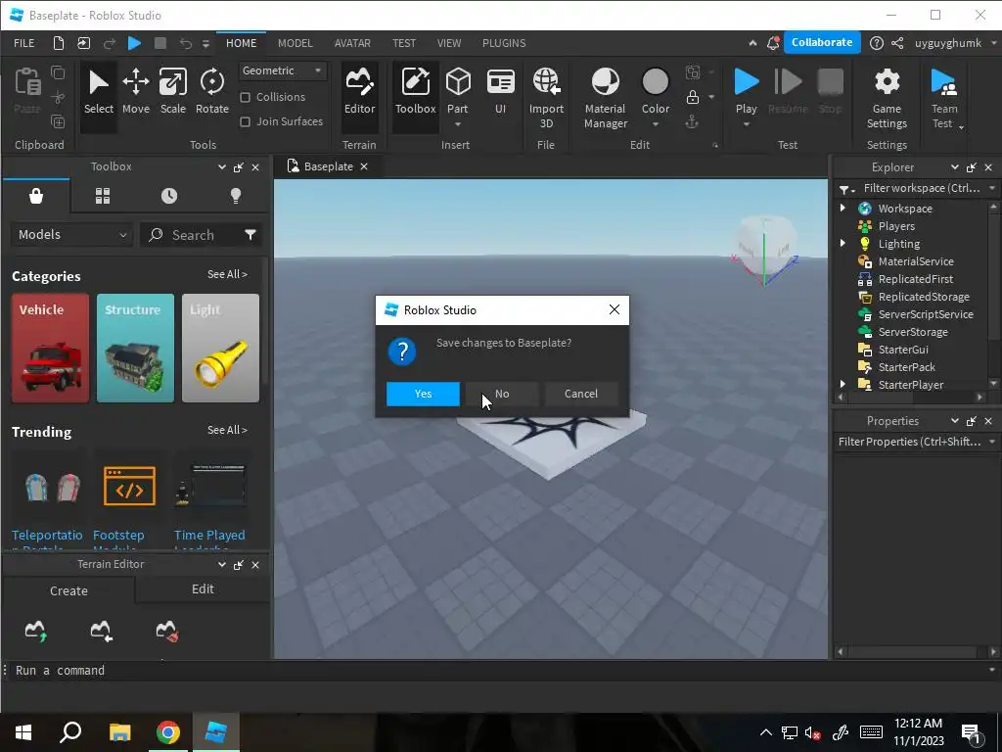Click the Collaborate button
The width and height of the screenshot is (1002, 752).
tap(822, 42)
